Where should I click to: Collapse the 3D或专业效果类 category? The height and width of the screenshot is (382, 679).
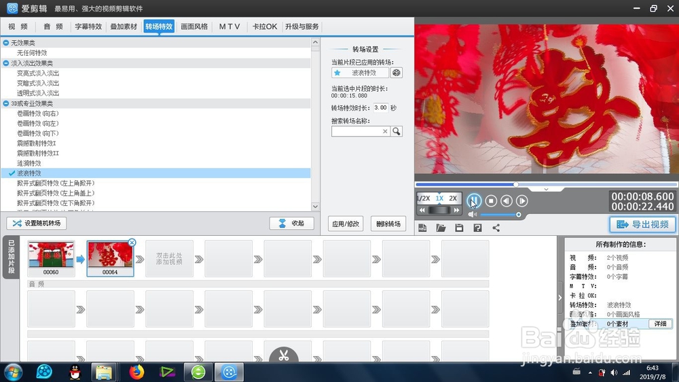tap(6, 103)
